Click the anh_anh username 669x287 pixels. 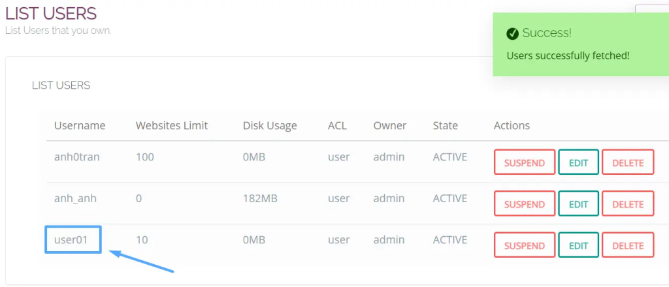tap(75, 198)
